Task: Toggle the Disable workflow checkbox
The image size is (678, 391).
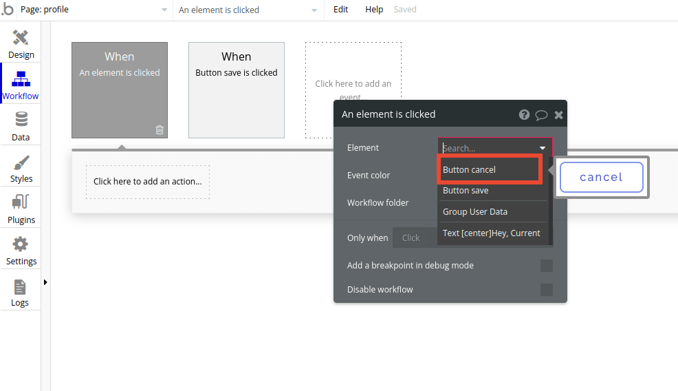Action: (546, 290)
